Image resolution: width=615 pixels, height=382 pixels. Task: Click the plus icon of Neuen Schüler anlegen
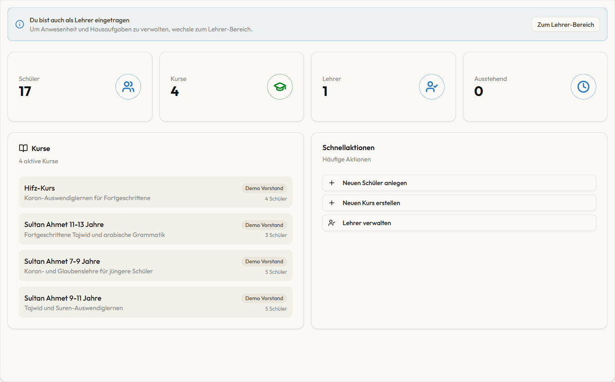click(x=332, y=183)
